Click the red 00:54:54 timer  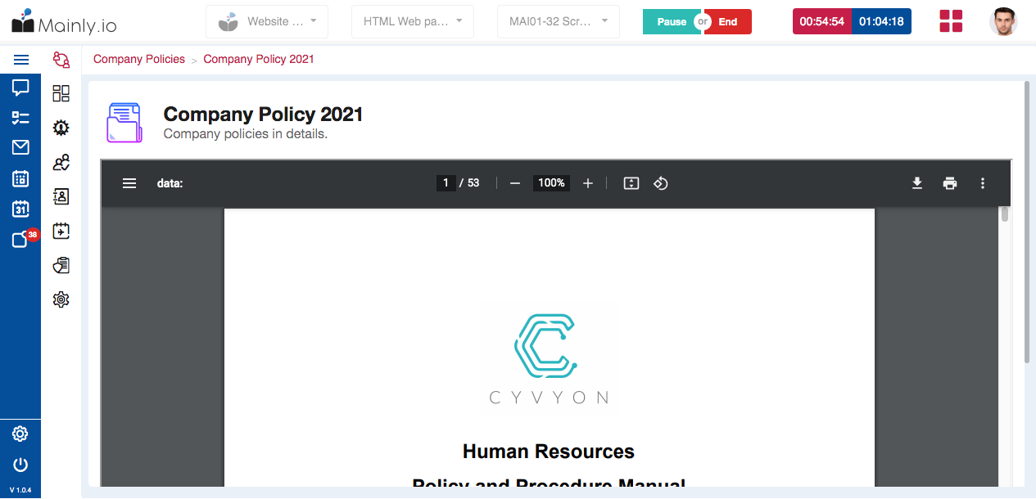pos(822,21)
